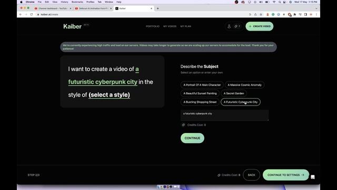Open the macOS Control Center icon
The height and width of the screenshot is (190, 337).
coord(285,2)
